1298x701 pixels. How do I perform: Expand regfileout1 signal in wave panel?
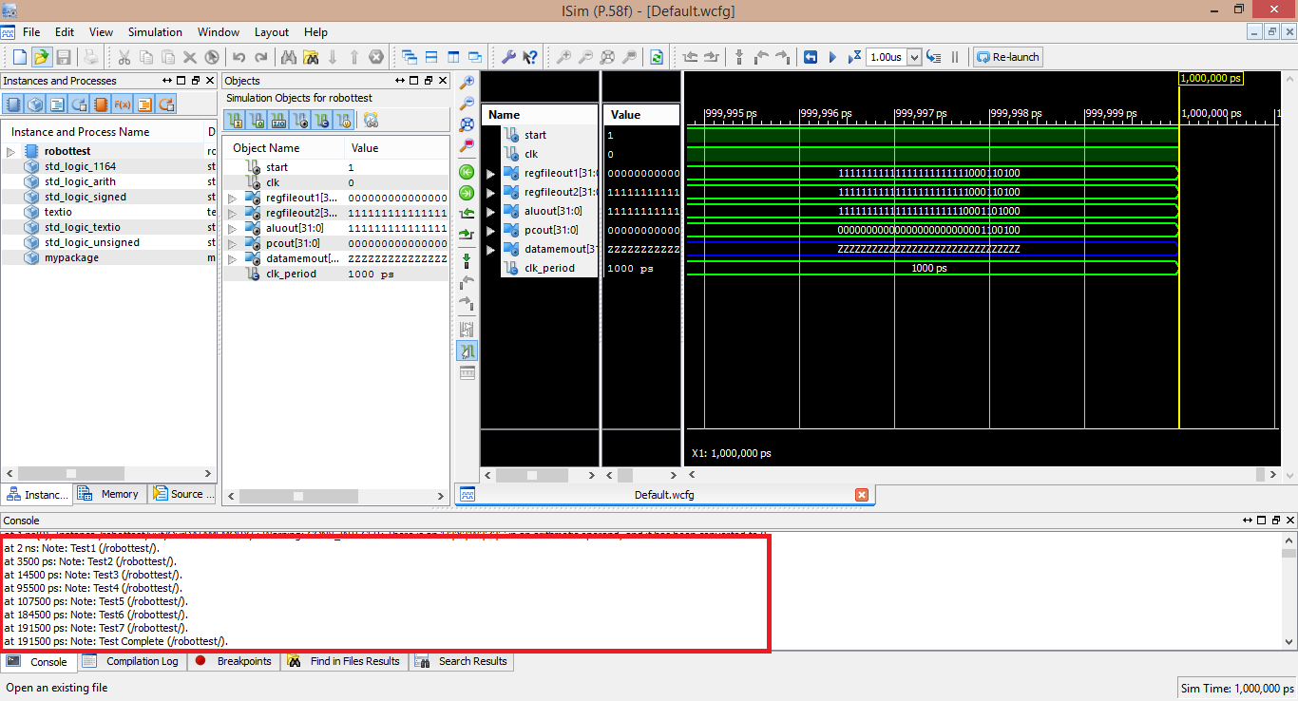coord(487,173)
